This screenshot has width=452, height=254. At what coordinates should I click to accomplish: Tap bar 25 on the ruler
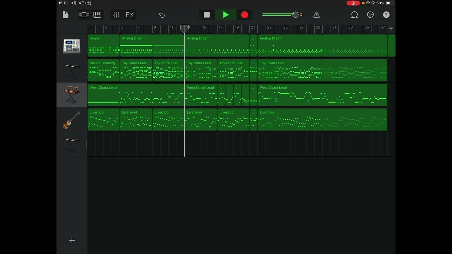tap(285, 28)
